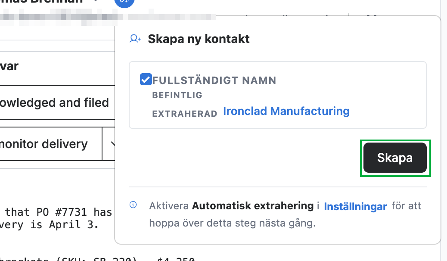Click the FULLSTÄNDIGT NAMN field label
The width and height of the screenshot is (447, 261).
pyautogui.click(x=214, y=81)
